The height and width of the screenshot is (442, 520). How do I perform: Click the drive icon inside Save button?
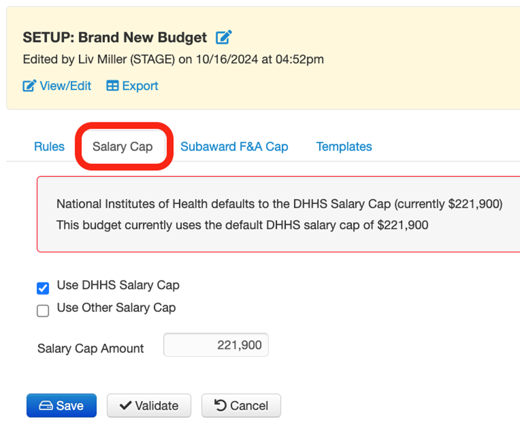coord(45,406)
